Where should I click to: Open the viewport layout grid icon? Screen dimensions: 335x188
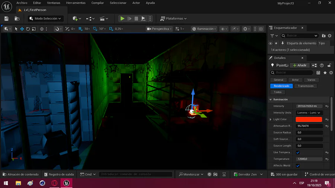[x=261, y=29]
